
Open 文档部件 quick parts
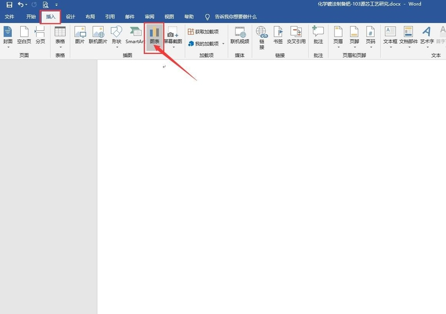pyautogui.click(x=409, y=36)
